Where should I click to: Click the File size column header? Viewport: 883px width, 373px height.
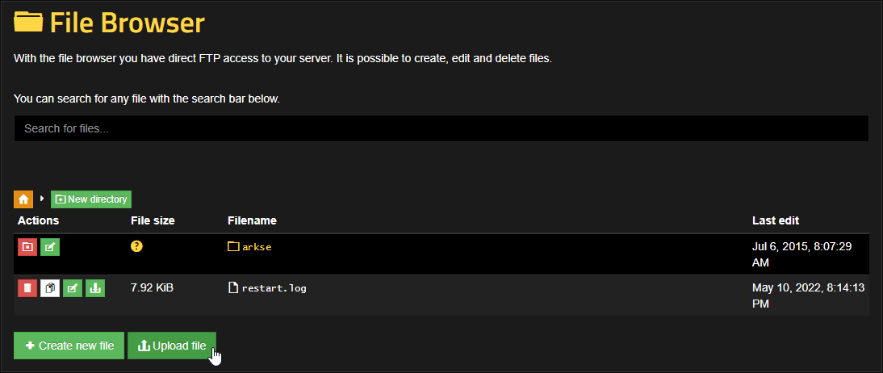click(153, 220)
